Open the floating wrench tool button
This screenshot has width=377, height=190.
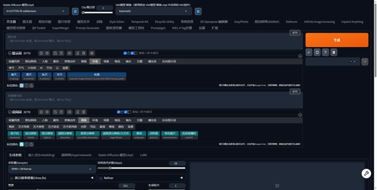point(366,173)
